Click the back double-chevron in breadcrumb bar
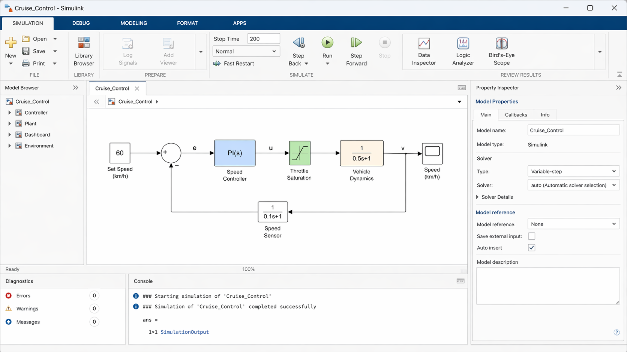This screenshot has width=627, height=352. (96, 101)
